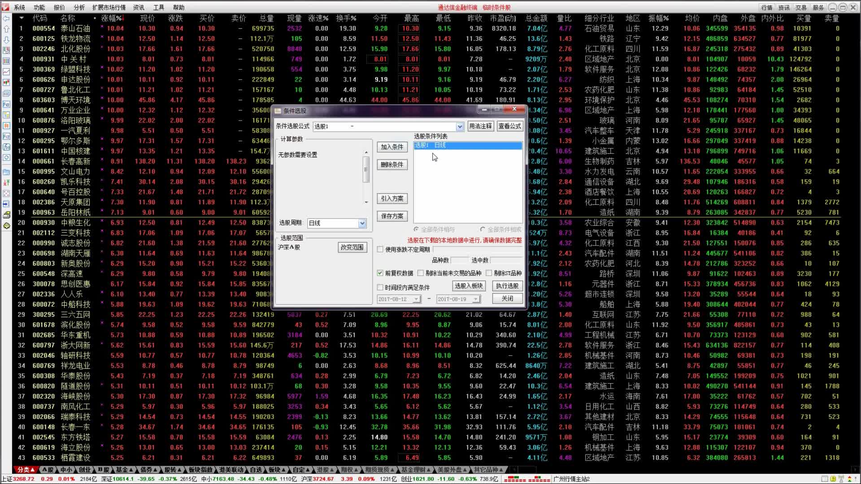Click the 加入条件 button
Image resolution: width=861 pixels, height=484 pixels.
pyautogui.click(x=391, y=147)
